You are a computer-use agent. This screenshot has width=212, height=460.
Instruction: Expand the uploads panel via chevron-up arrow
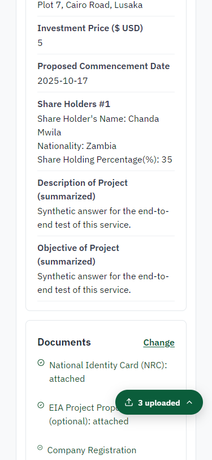189,402
